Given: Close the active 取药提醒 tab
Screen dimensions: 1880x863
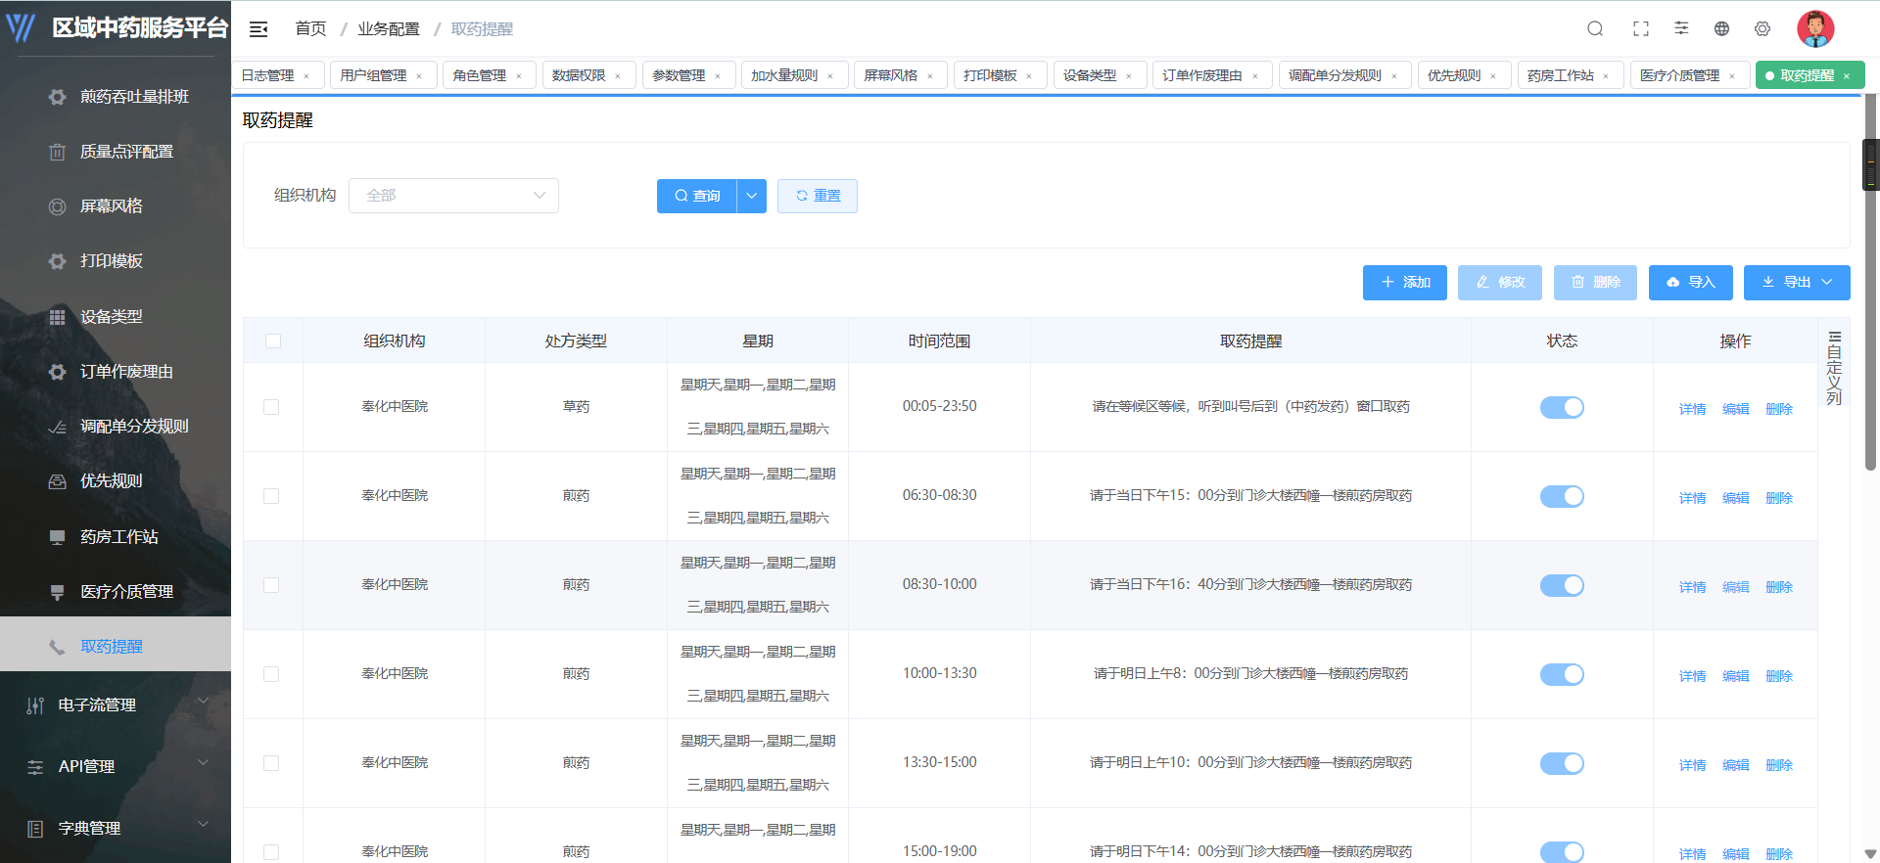Looking at the screenshot, I should click(x=1847, y=76).
